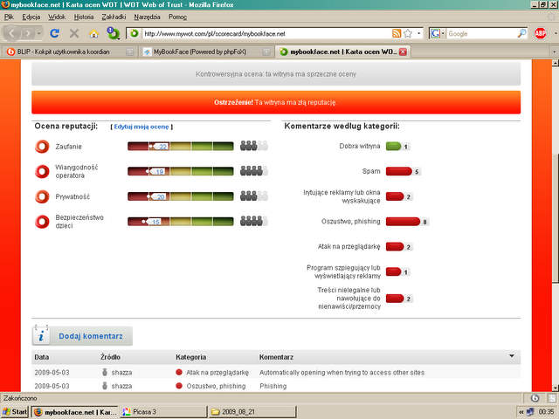Open the Historia menu
Screen dimensions: 559x419
pyautogui.click(x=84, y=17)
